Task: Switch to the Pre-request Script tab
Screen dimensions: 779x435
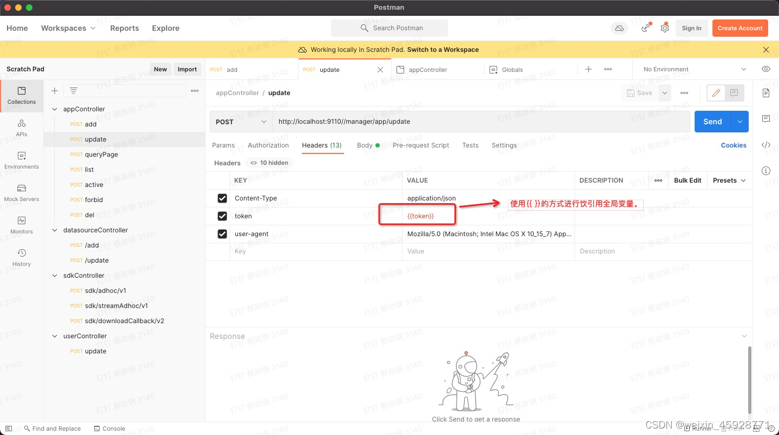Action: tap(421, 145)
